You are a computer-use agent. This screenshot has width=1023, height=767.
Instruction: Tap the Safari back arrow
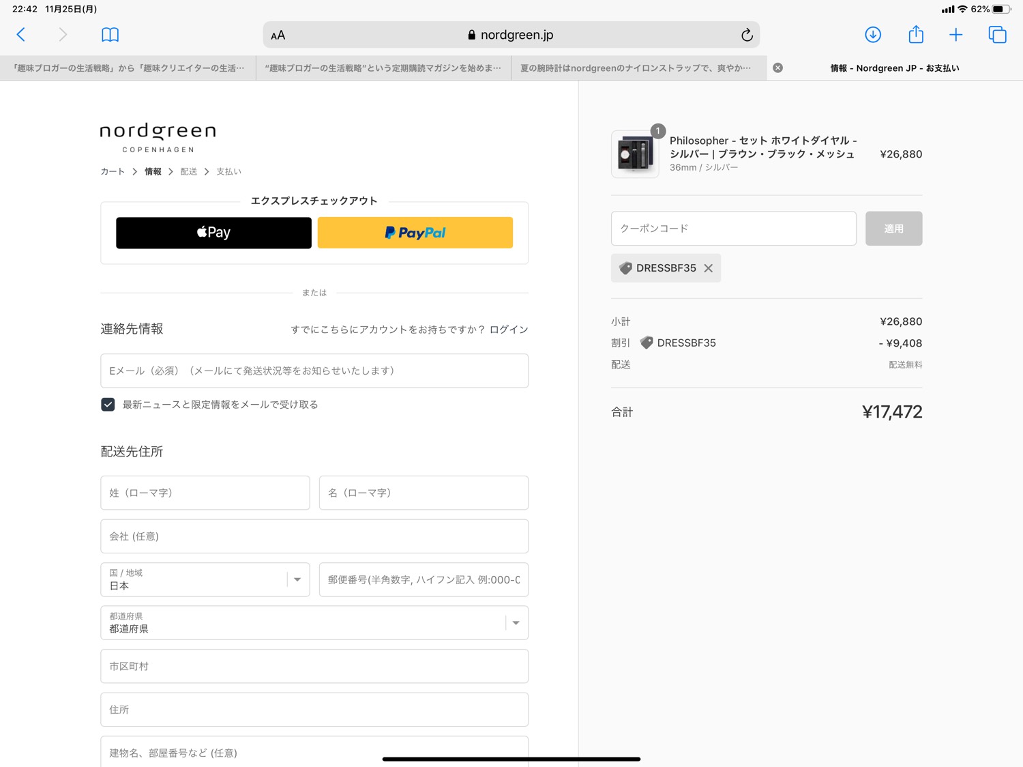[x=21, y=35]
